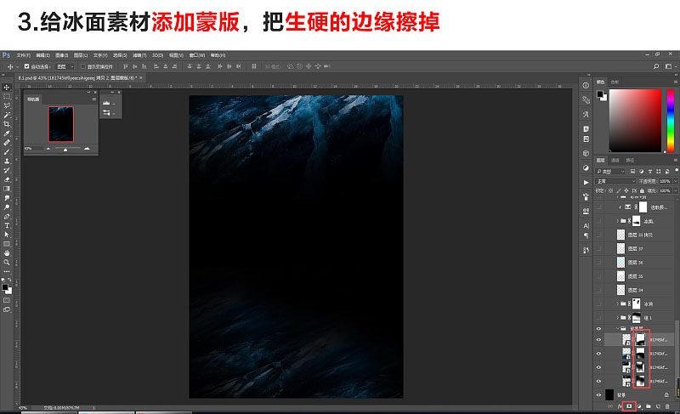Pick a color in the color field
Image resolution: width=680 pixels, height=414 pixels.
635,121
